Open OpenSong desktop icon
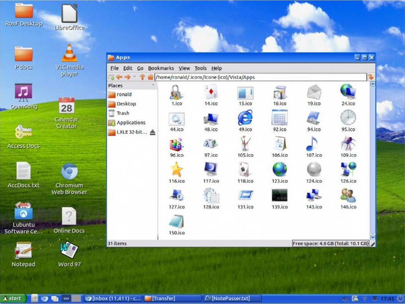 (24, 97)
